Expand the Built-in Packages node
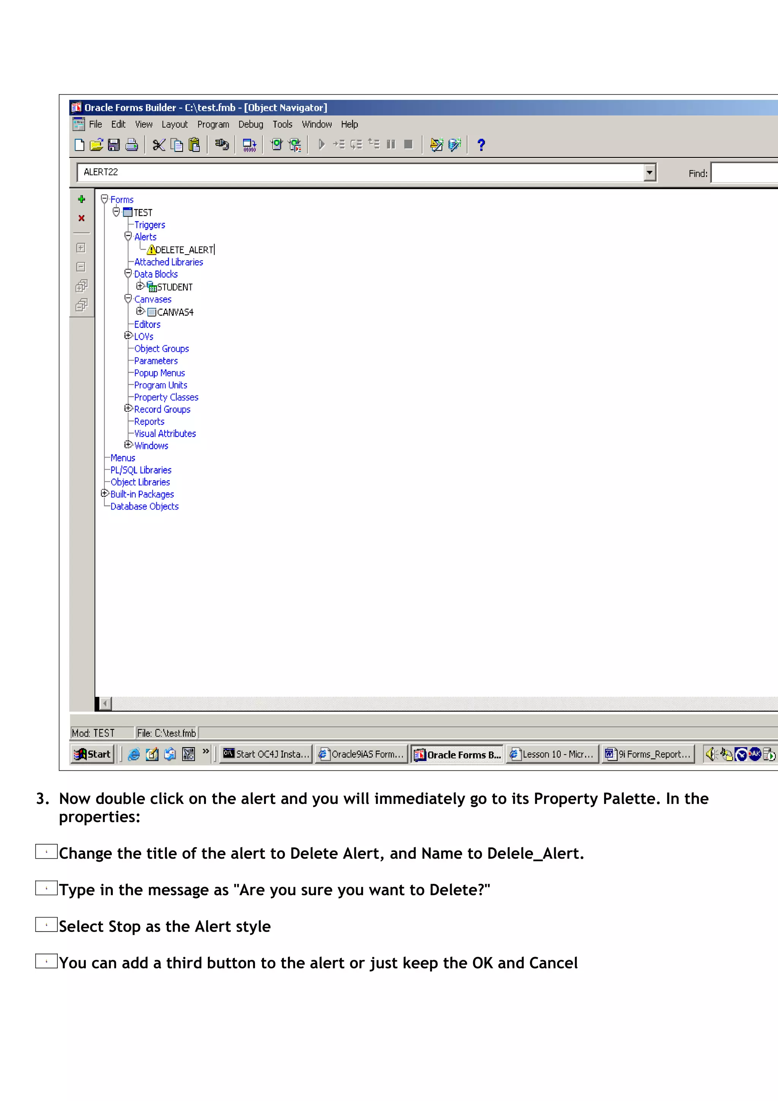 (x=104, y=493)
